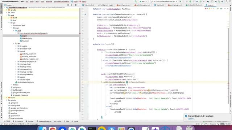Screen dimensions: 232x130
Task: Select the Register class in the project tree
Action: pyautogui.click(x=25, y=41)
